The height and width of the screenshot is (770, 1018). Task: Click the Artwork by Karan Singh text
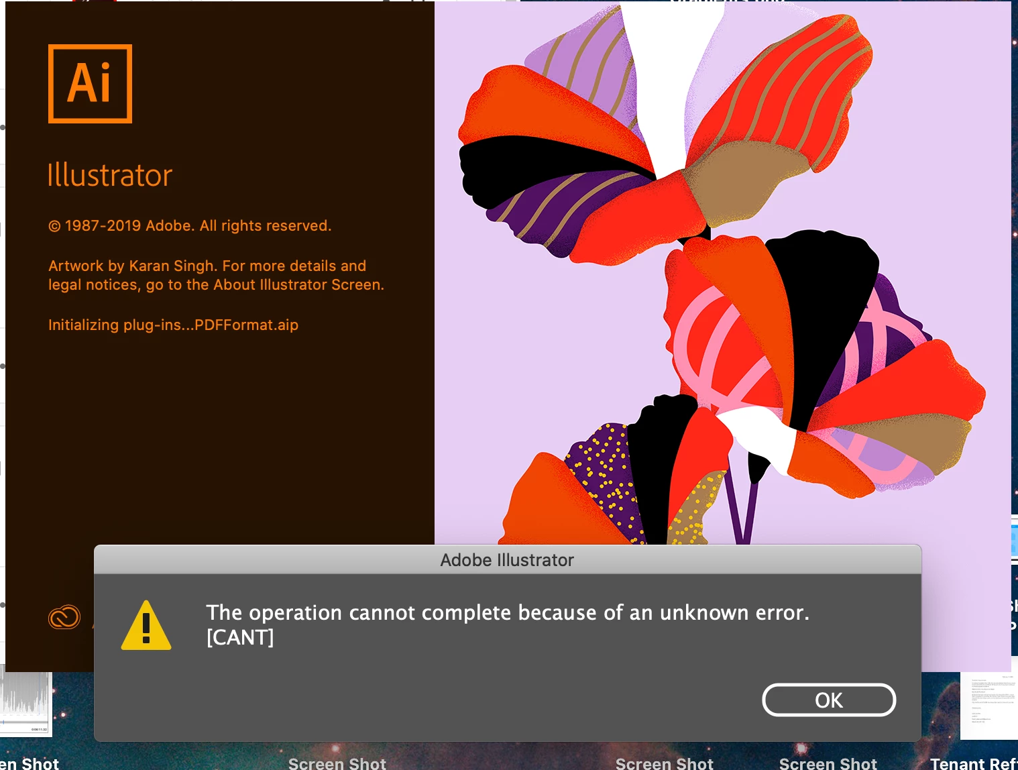[x=216, y=275]
